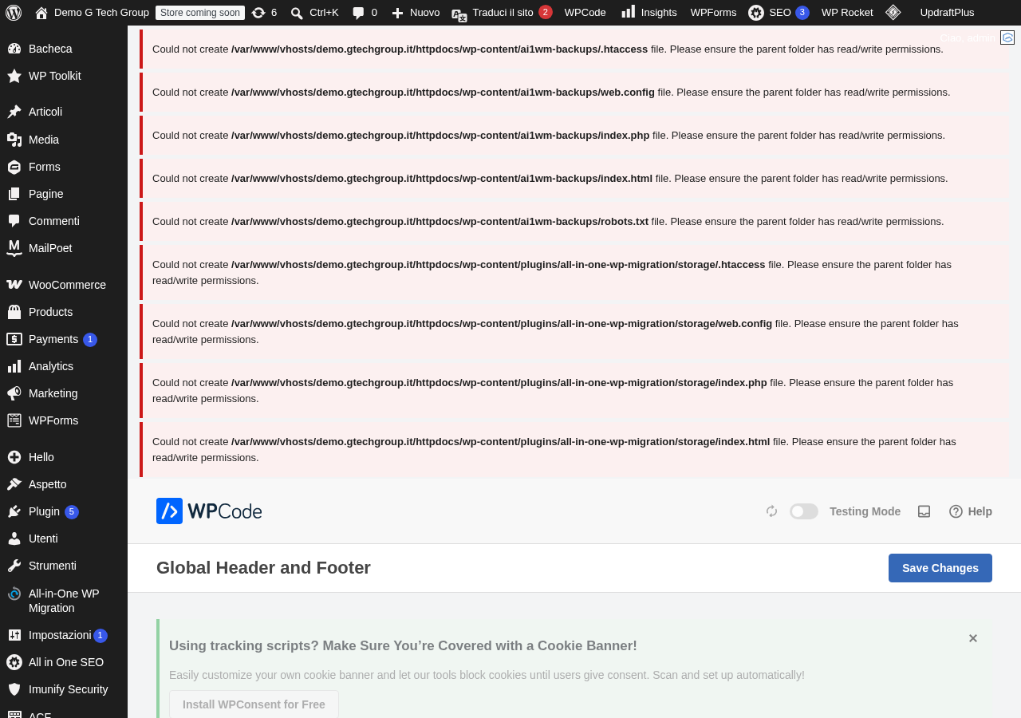Click the WP Toolkit star icon
1021x718 pixels.
(14, 76)
